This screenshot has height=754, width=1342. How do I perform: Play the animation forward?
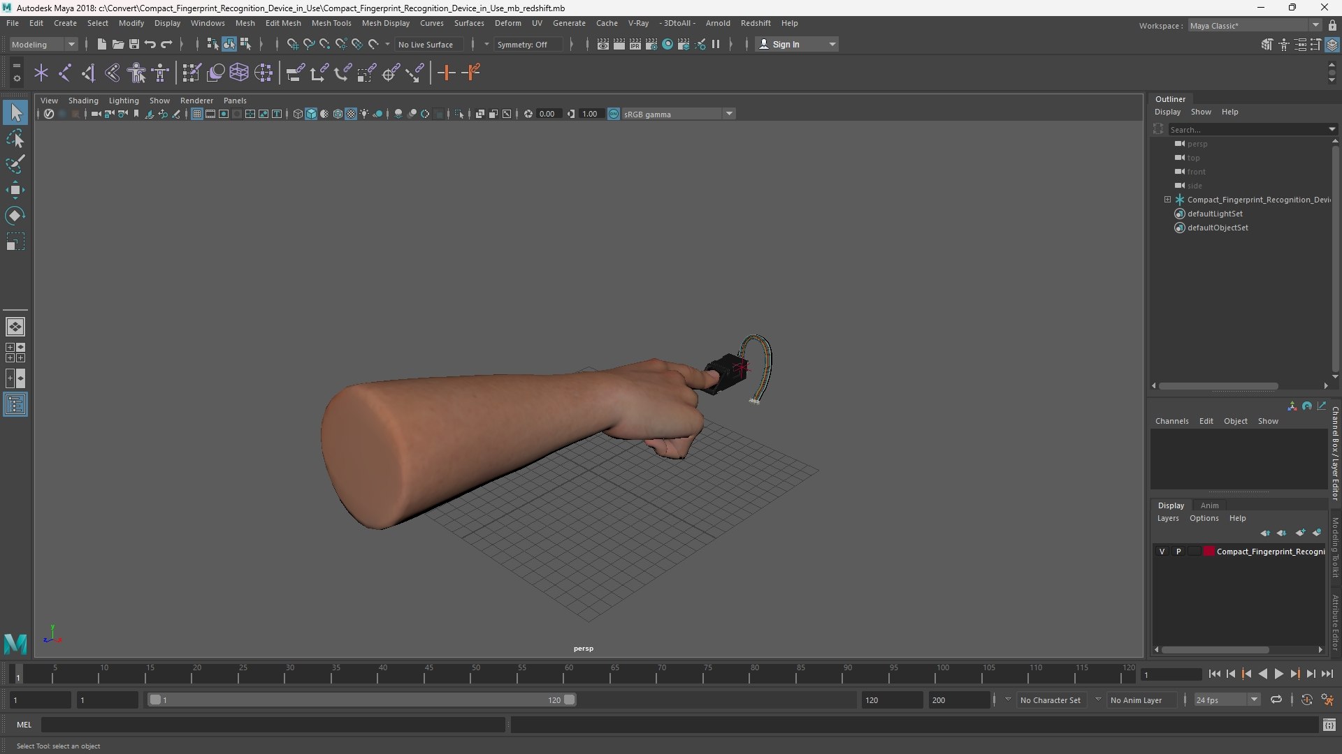tap(1278, 674)
